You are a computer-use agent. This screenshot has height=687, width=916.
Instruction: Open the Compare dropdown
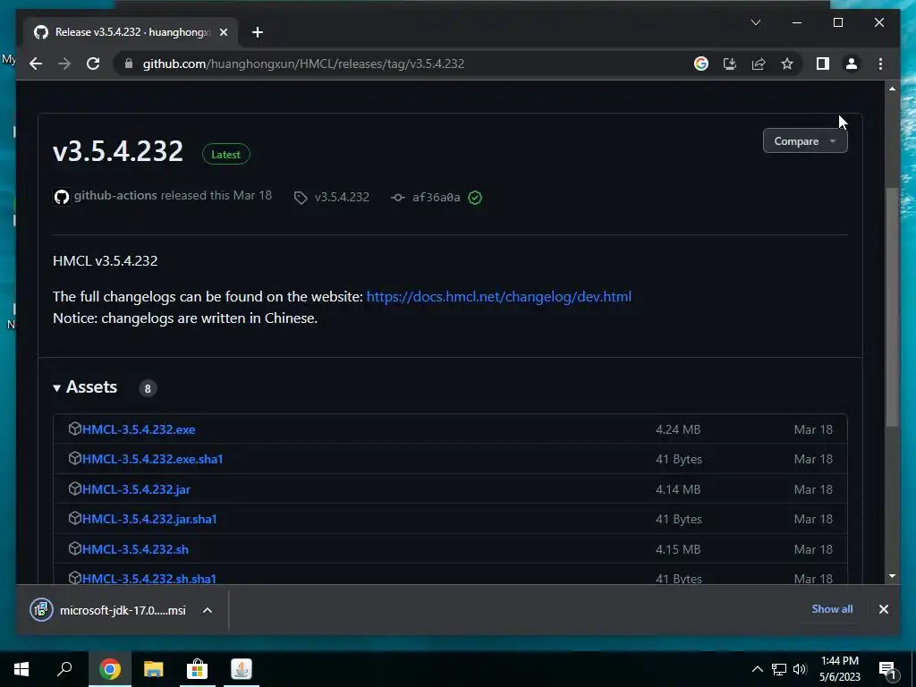[x=805, y=140]
